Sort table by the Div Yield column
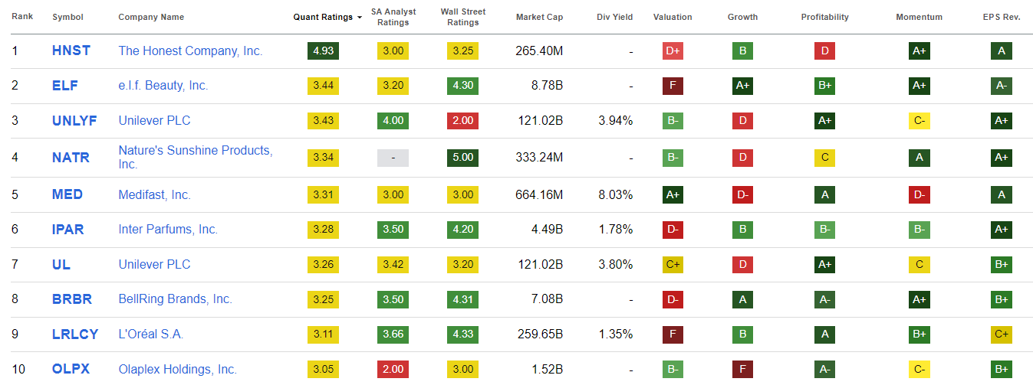1033x385 pixels. coord(614,18)
